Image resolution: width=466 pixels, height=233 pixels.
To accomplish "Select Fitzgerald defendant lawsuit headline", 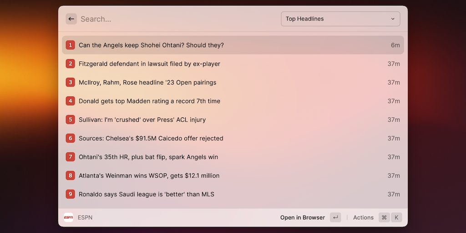I will coord(149,64).
